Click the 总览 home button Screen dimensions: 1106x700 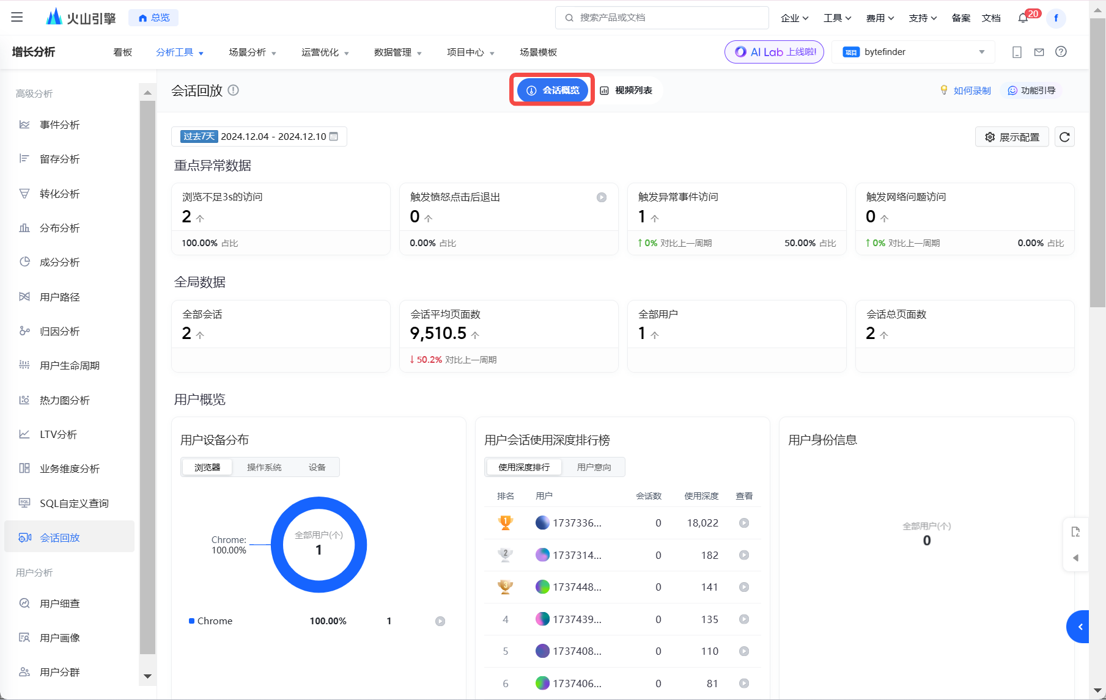coord(153,18)
